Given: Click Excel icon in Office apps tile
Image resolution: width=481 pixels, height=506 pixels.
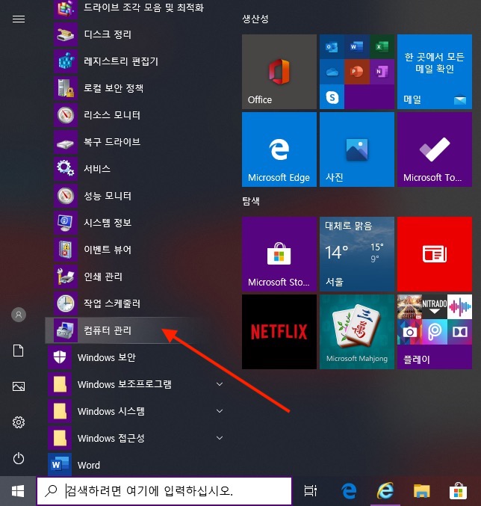Looking at the screenshot, I should [x=382, y=47].
